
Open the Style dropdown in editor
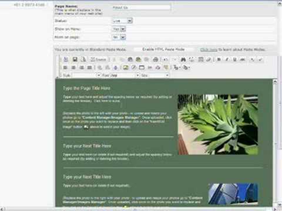86,75
